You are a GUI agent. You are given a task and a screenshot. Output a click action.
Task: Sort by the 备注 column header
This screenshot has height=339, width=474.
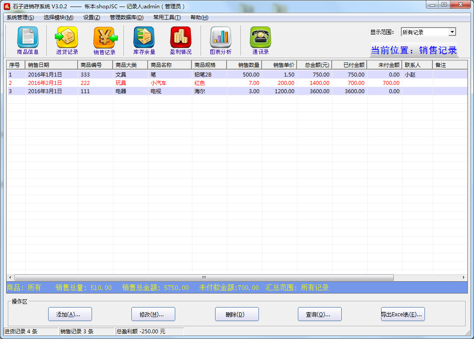coord(450,65)
